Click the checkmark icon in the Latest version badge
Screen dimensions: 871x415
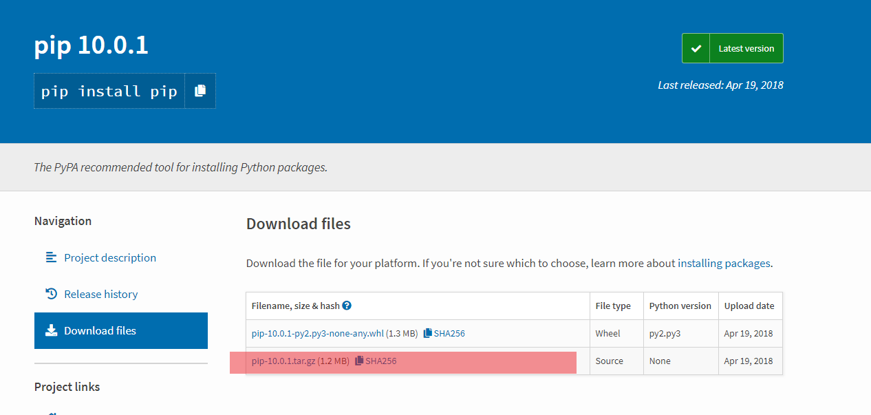tap(696, 48)
